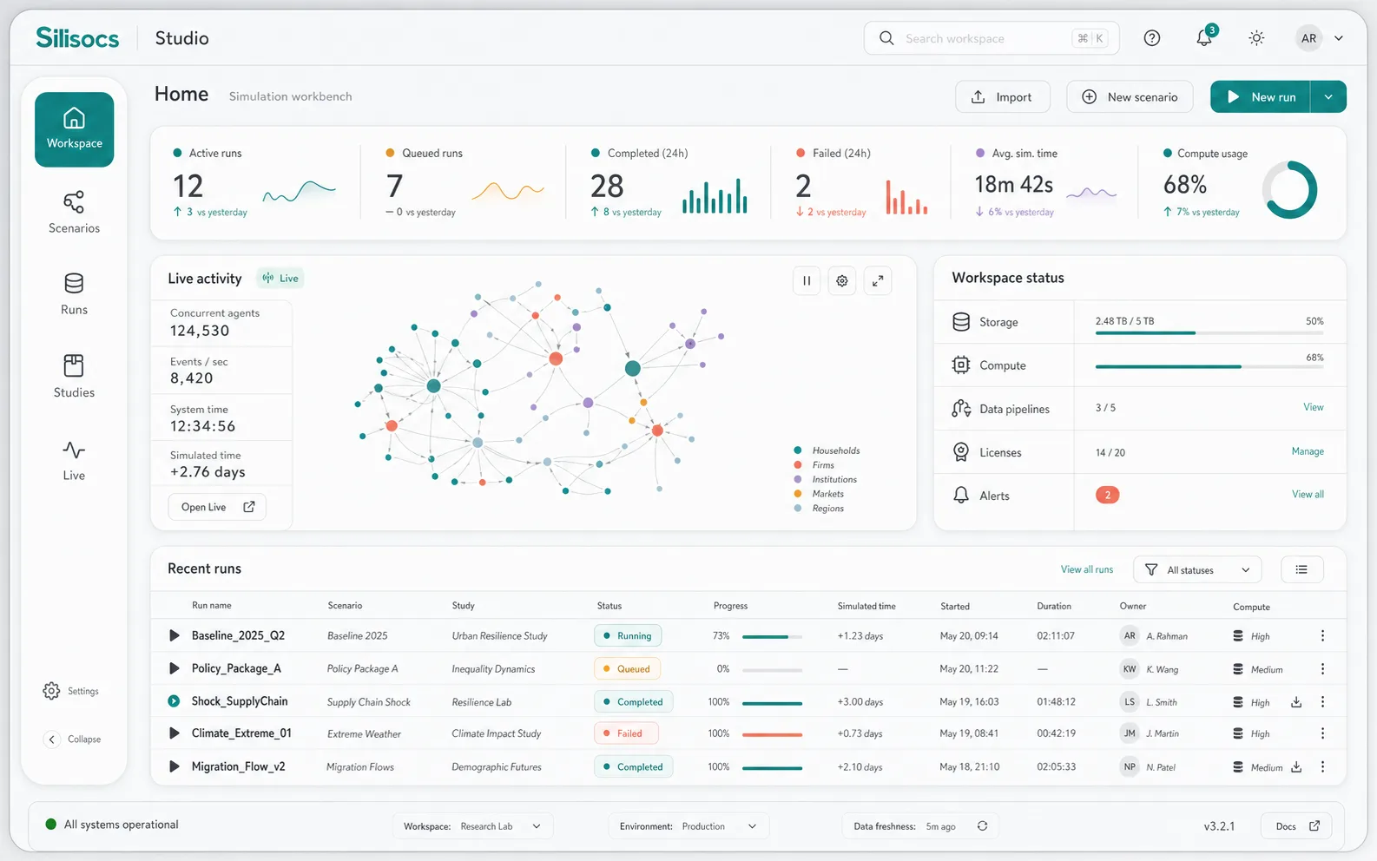Switch list view layout in Recent runs

click(x=1301, y=569)
